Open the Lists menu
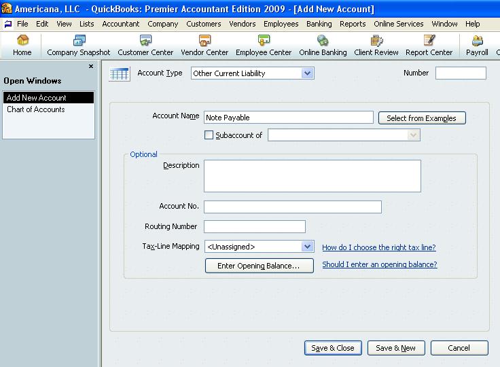The width and height of the screenshot is (500, 367). 87,24
